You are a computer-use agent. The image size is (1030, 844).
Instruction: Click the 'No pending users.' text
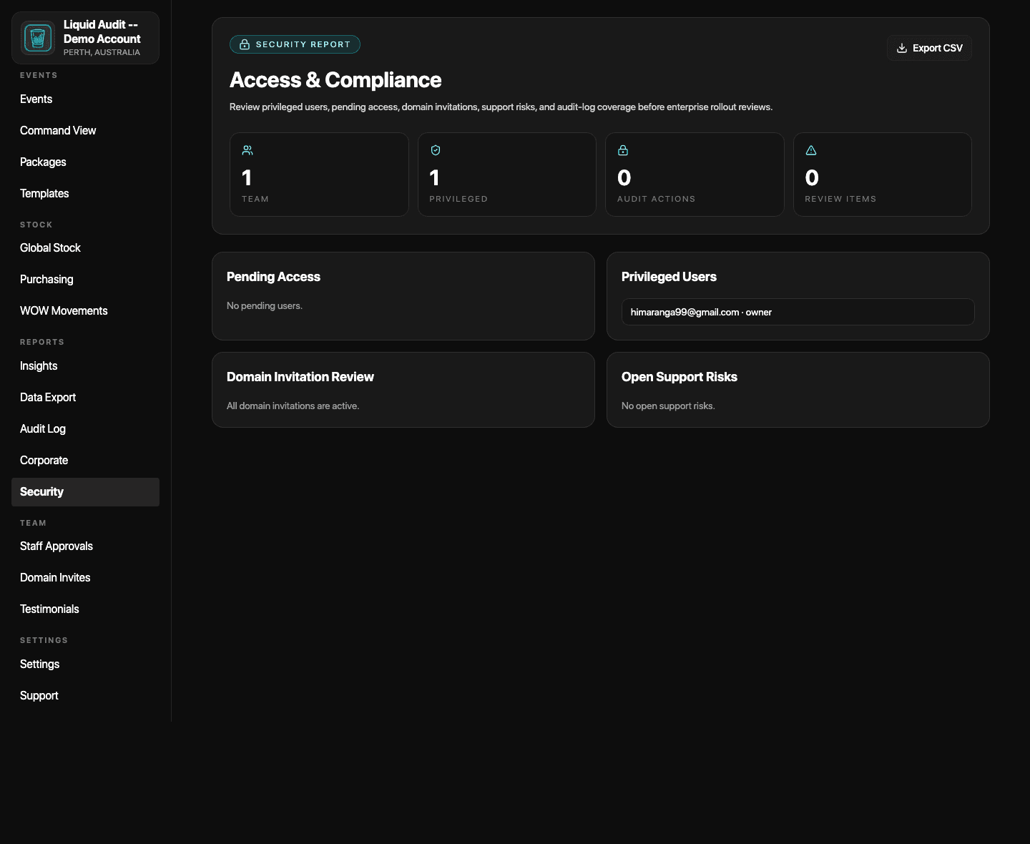click(265, 305)
